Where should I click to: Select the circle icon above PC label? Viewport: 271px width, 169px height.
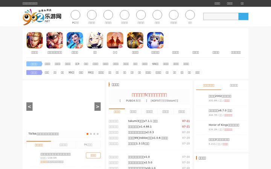(x=75, y=15)
